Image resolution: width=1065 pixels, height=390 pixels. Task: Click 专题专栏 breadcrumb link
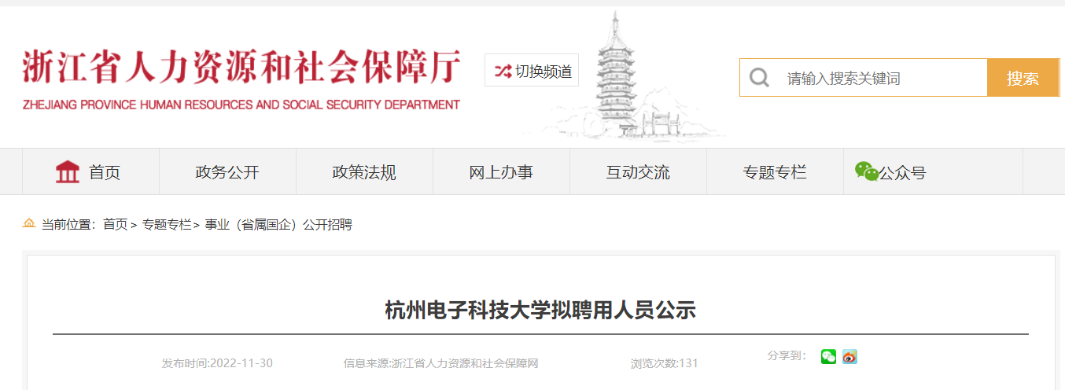[x=167, y=225]
